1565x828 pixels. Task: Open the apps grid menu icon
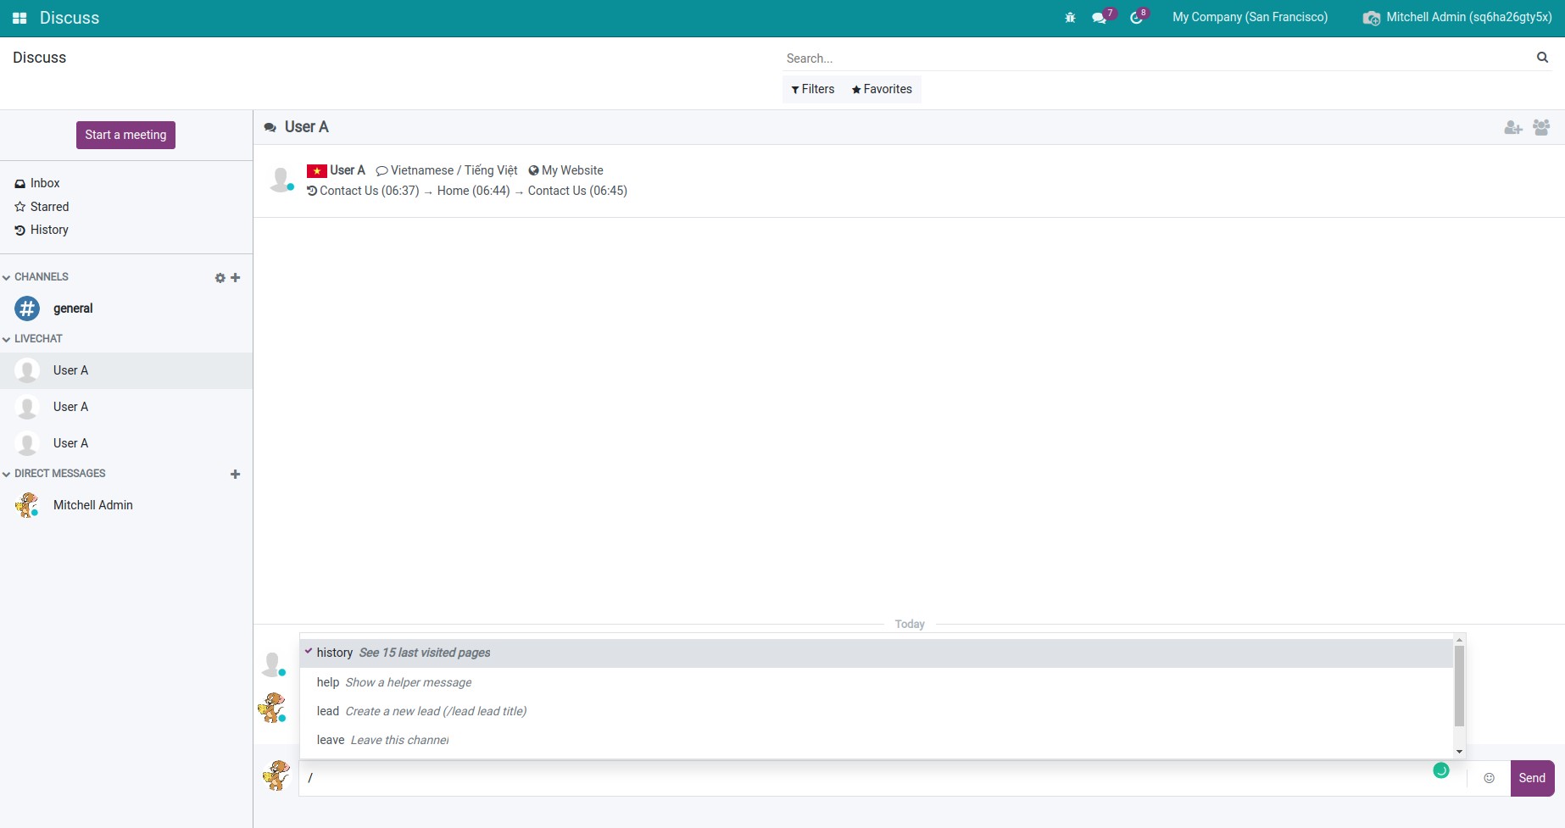click(x=19, y=18)
